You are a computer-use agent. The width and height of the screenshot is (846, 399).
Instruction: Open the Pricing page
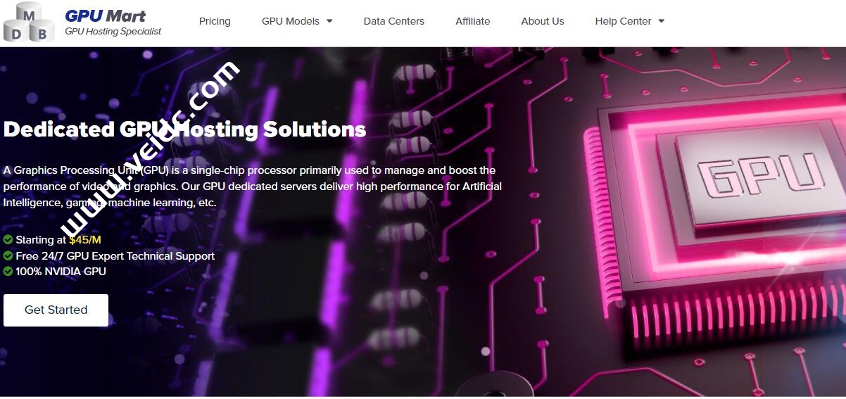(x=215, y=21)
